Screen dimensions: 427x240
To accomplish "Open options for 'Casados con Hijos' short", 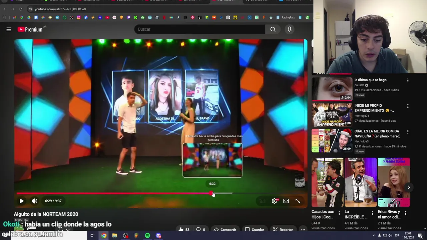I will [339, 213].
